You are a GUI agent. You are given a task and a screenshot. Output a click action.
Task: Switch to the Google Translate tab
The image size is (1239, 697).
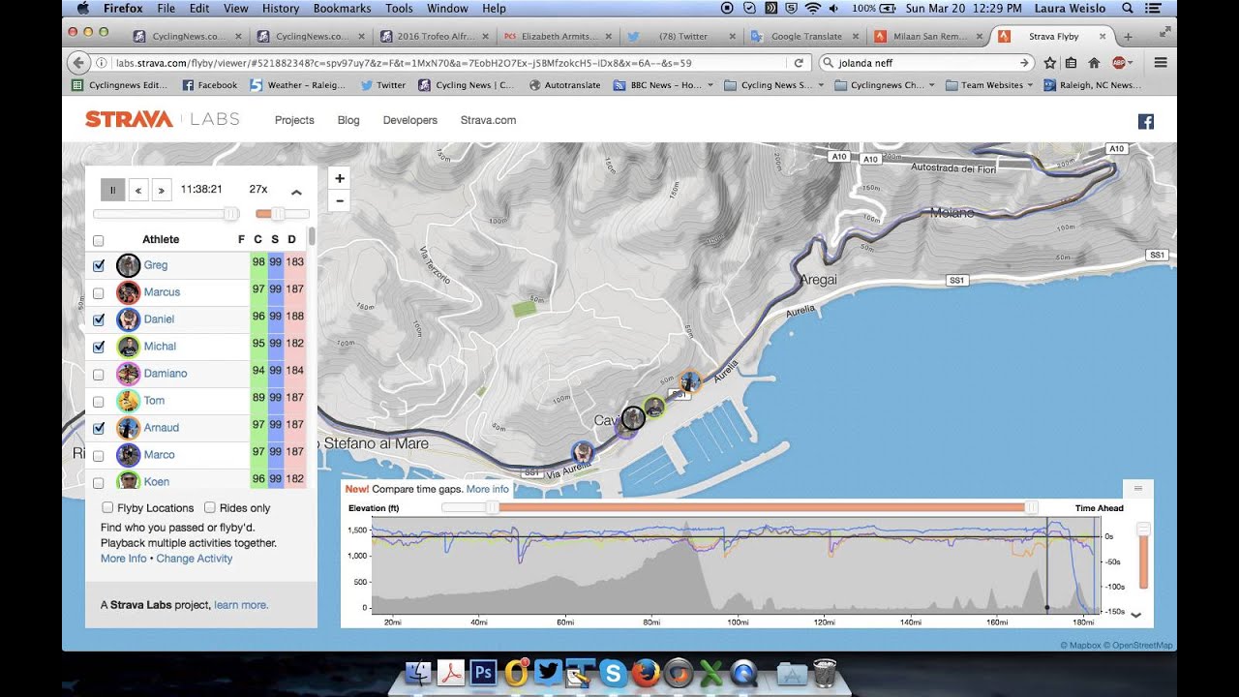click(807, 37)
